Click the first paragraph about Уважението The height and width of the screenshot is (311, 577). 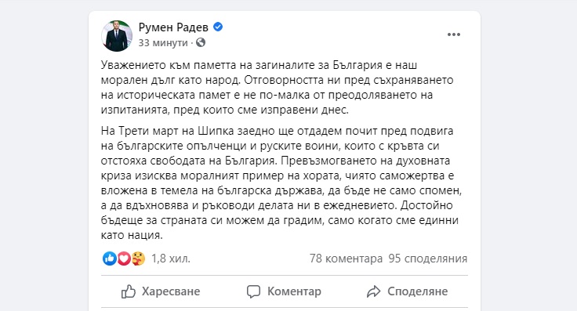(x=278, y=88)
